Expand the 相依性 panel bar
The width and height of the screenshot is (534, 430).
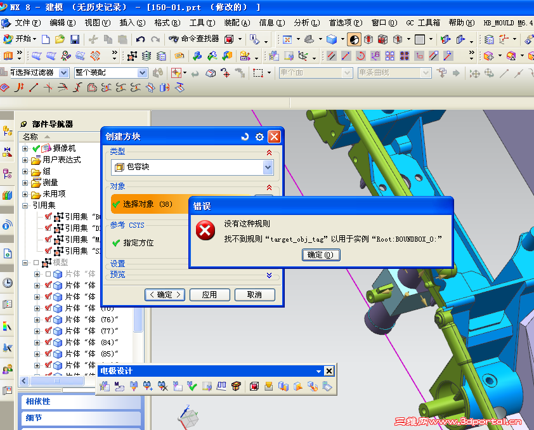pos(81,401)
